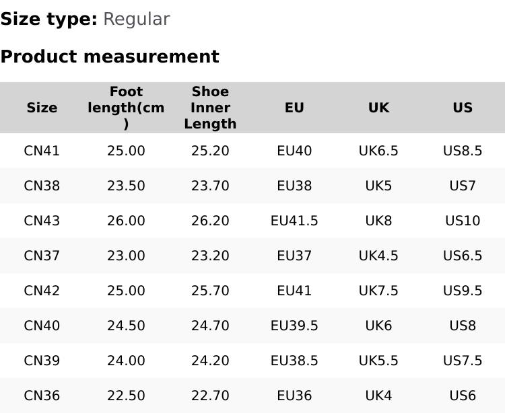The image size is (505, 413).
Task: Select the CN36 size cell
Action: coord(42,396)
